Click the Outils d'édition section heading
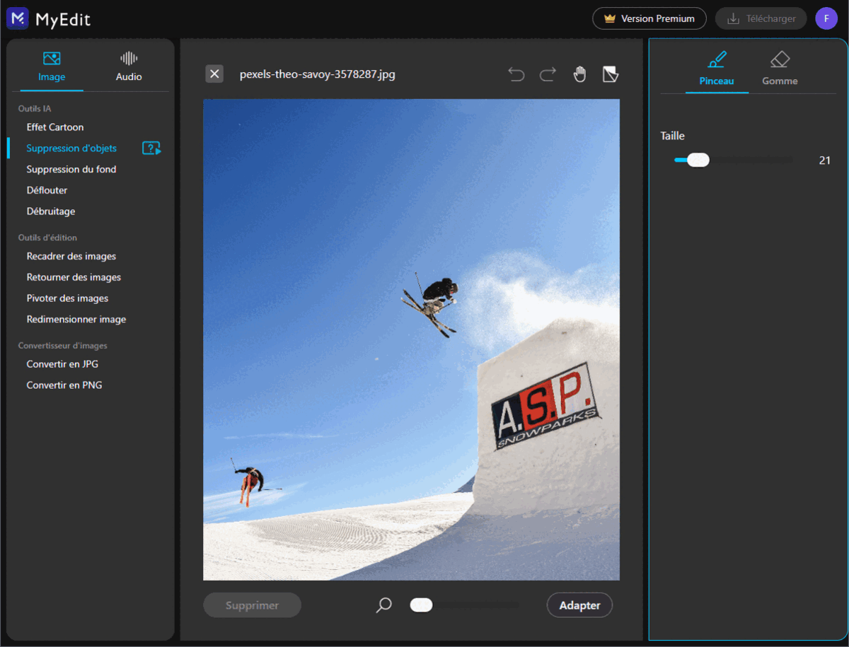849x647 pixels. pos(47,238)
